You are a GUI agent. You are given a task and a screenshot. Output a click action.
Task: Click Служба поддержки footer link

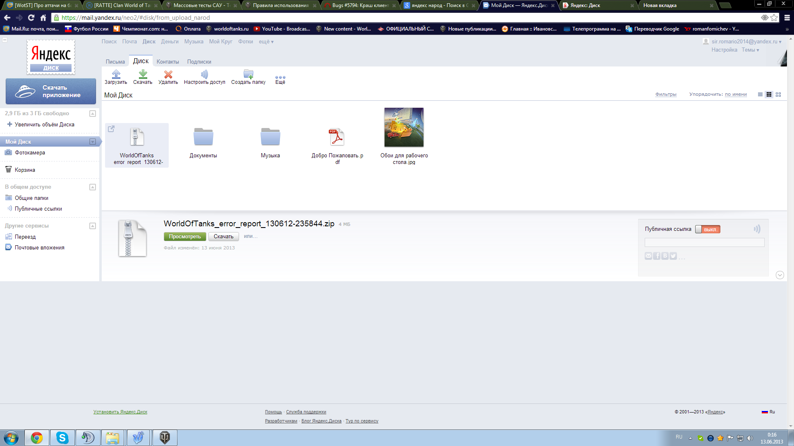click(x=306, y=412)
